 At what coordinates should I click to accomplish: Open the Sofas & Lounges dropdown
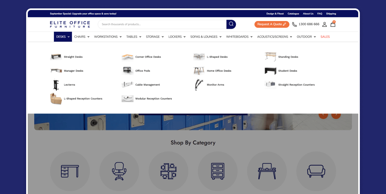pyautogui.click(x=206, y=37)
